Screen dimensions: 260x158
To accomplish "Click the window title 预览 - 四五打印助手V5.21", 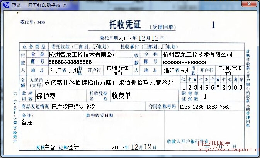I will pos(39,5).
